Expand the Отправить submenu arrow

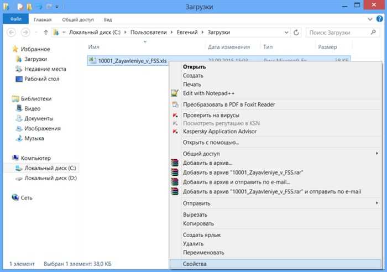coord(377,203)
